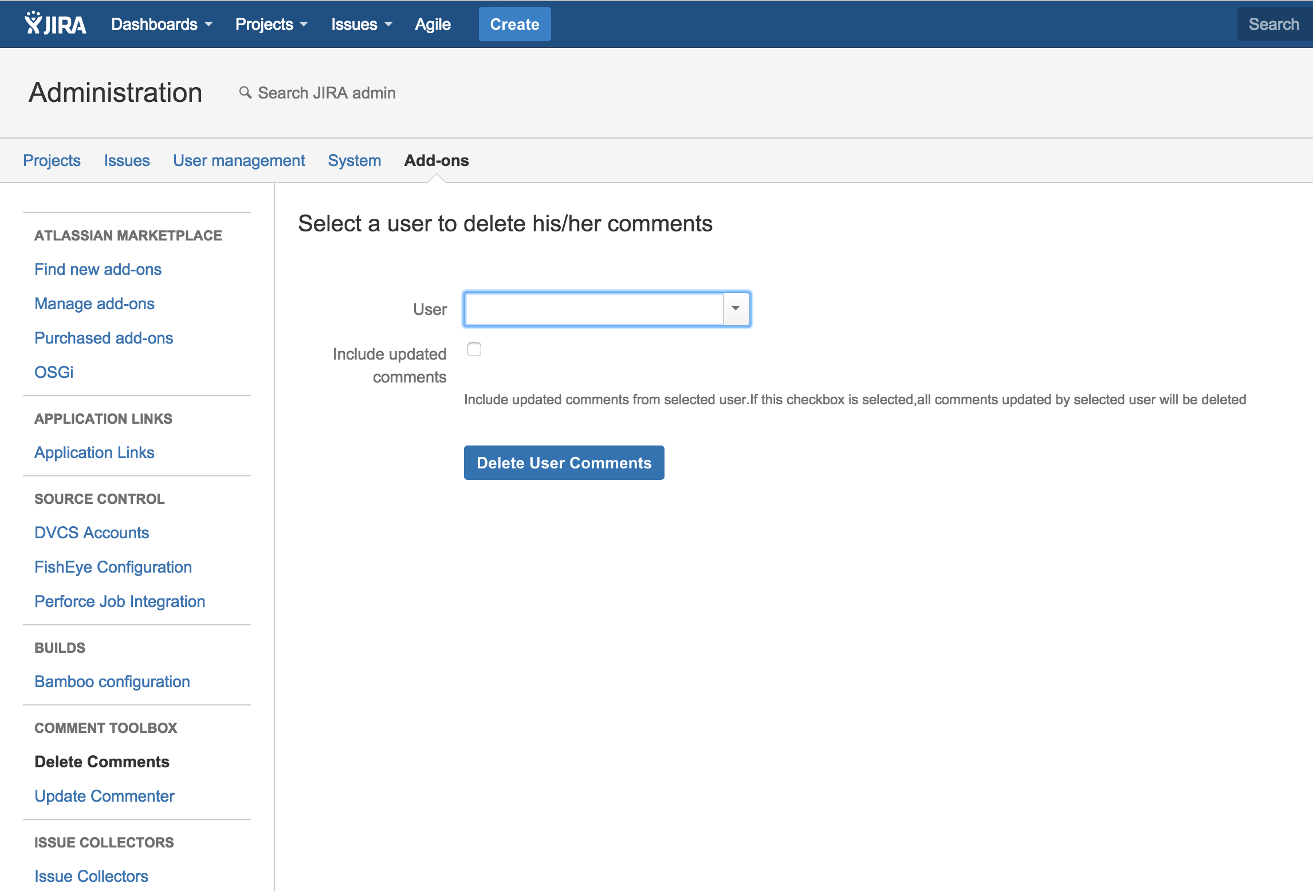Open the OSGi sidebar link
The height and width of the screenshot is (891, 1313).
tap(54, 372)
